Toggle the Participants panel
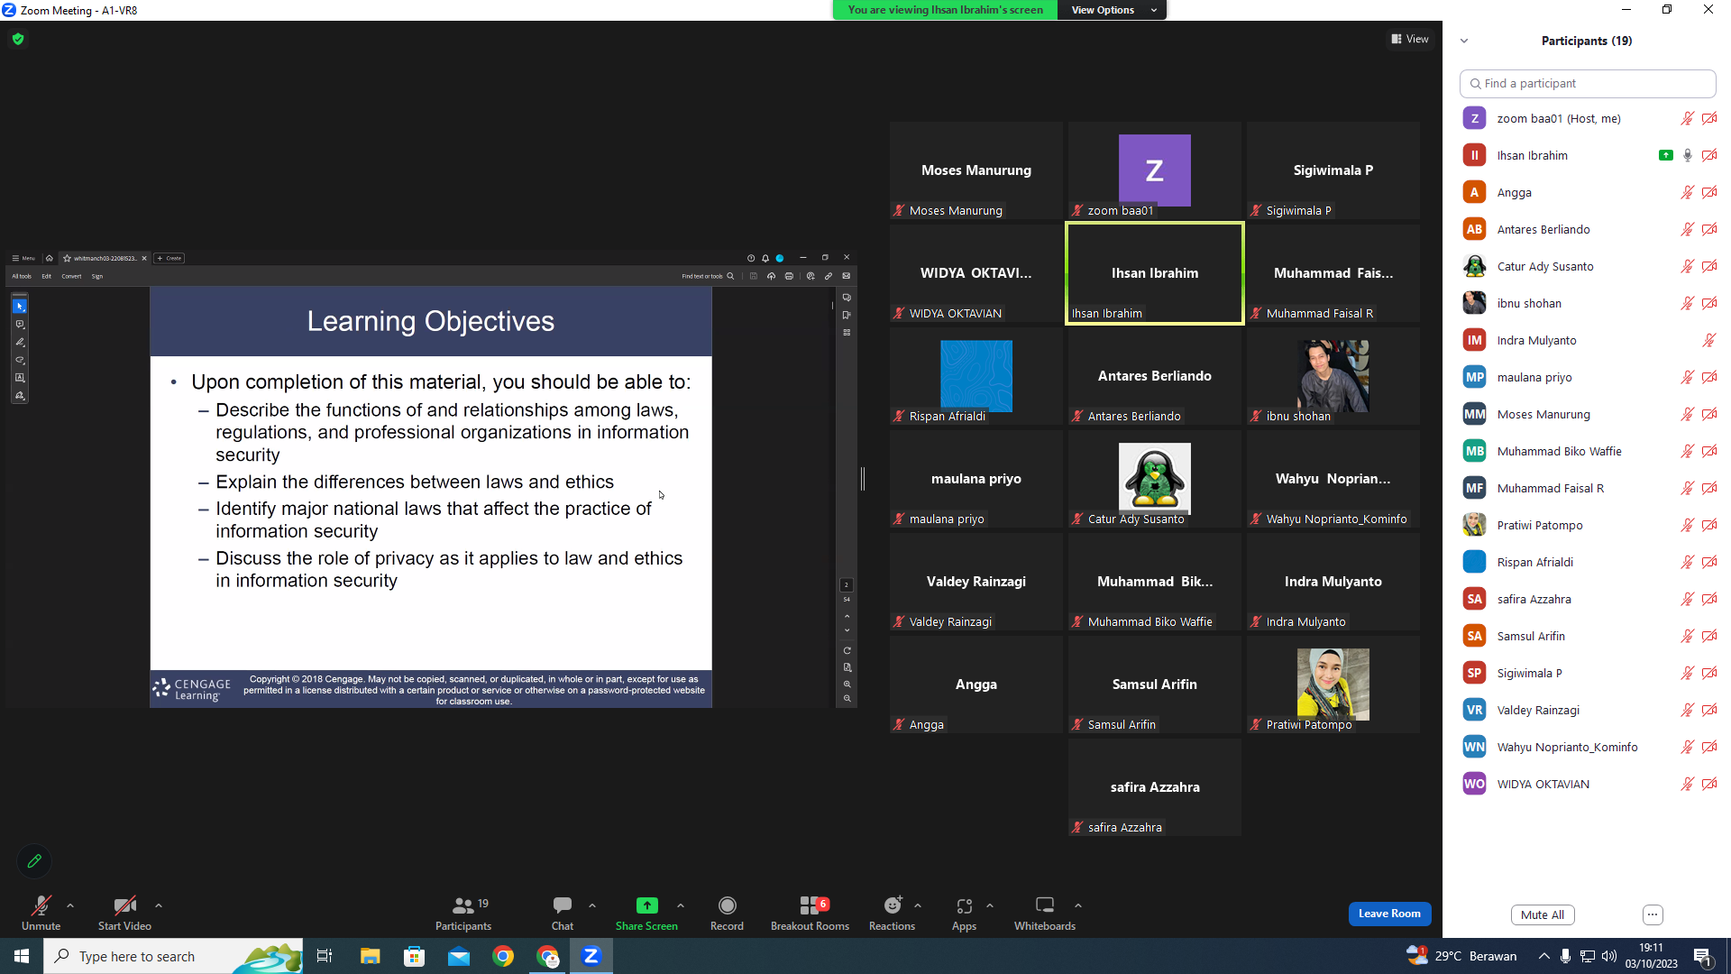This screenshot has height=974, width=1731. 463,913
